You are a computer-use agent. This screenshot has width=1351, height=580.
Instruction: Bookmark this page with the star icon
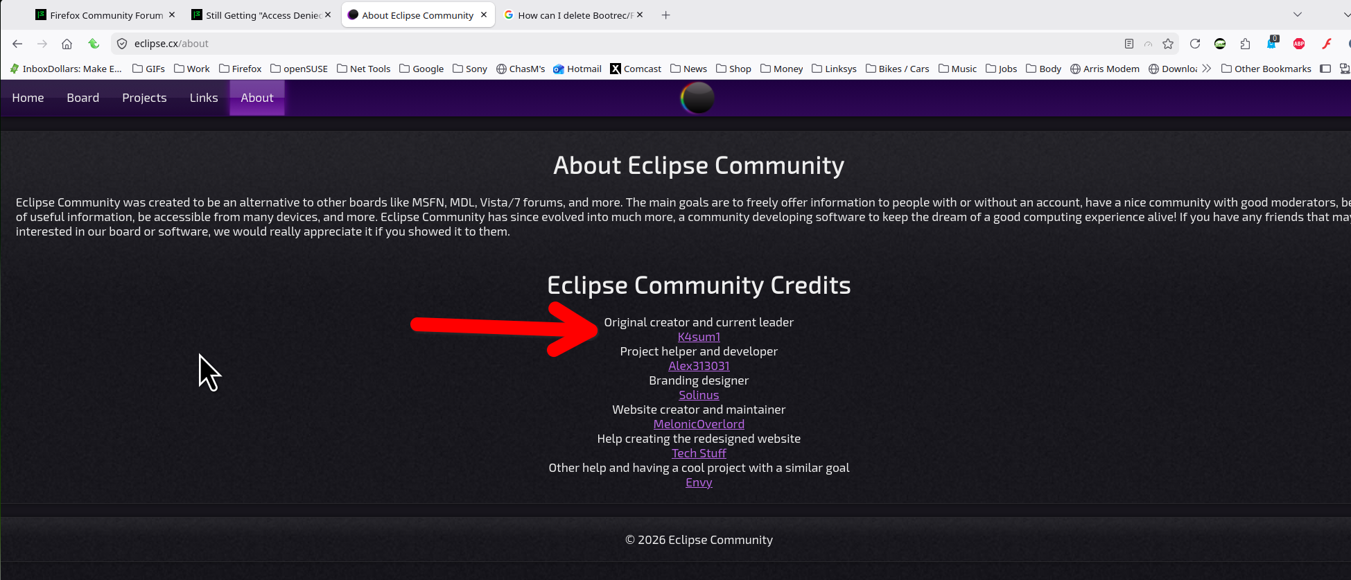click(x=1168, y=44)
